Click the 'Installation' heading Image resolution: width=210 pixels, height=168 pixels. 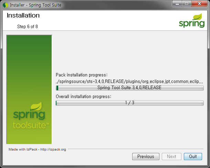(x=23, y=15)
